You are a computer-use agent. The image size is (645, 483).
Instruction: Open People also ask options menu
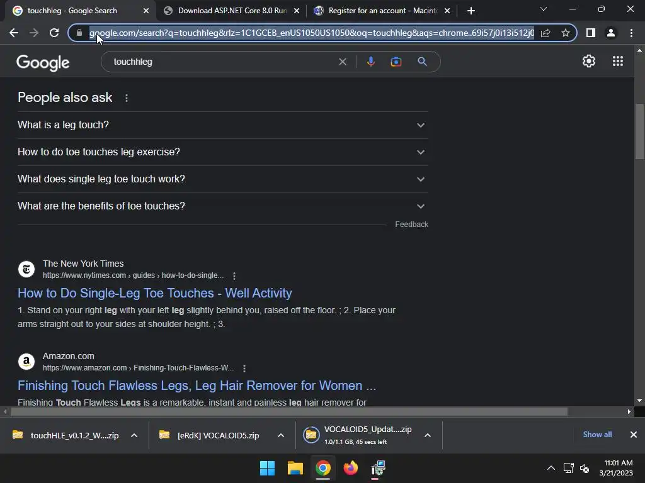pyautogui.click(x=126, y=98)
